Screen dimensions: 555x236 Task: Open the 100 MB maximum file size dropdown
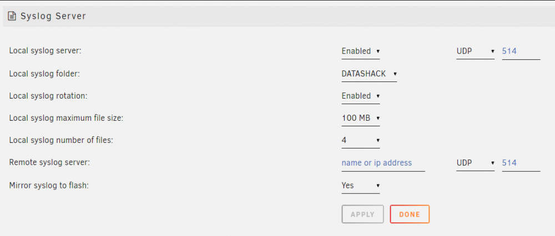click(x=360, y=119)
